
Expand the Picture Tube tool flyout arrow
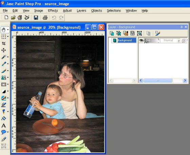(x=8, y=111)
